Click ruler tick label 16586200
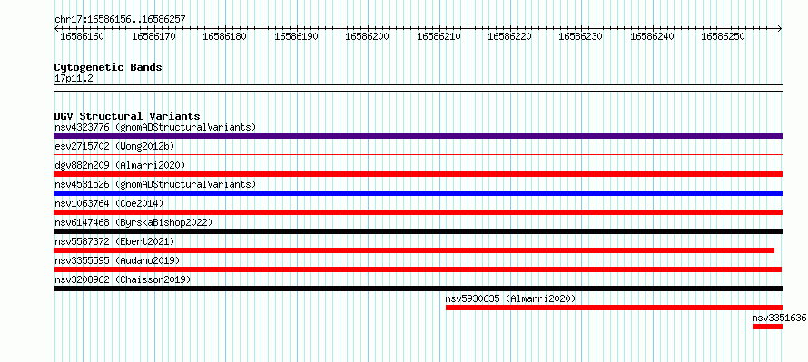Screen dimensions: 808x362 coord(367,36)
